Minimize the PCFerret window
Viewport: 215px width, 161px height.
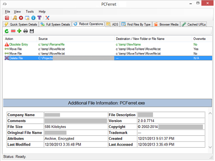(x=191, y=3)
